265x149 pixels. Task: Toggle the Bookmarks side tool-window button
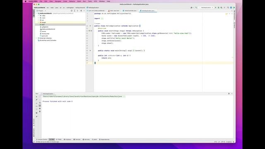(x=34, y=132)
